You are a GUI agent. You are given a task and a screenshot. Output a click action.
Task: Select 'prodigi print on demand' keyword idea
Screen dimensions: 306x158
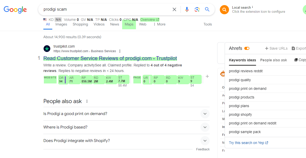point(248,89)
